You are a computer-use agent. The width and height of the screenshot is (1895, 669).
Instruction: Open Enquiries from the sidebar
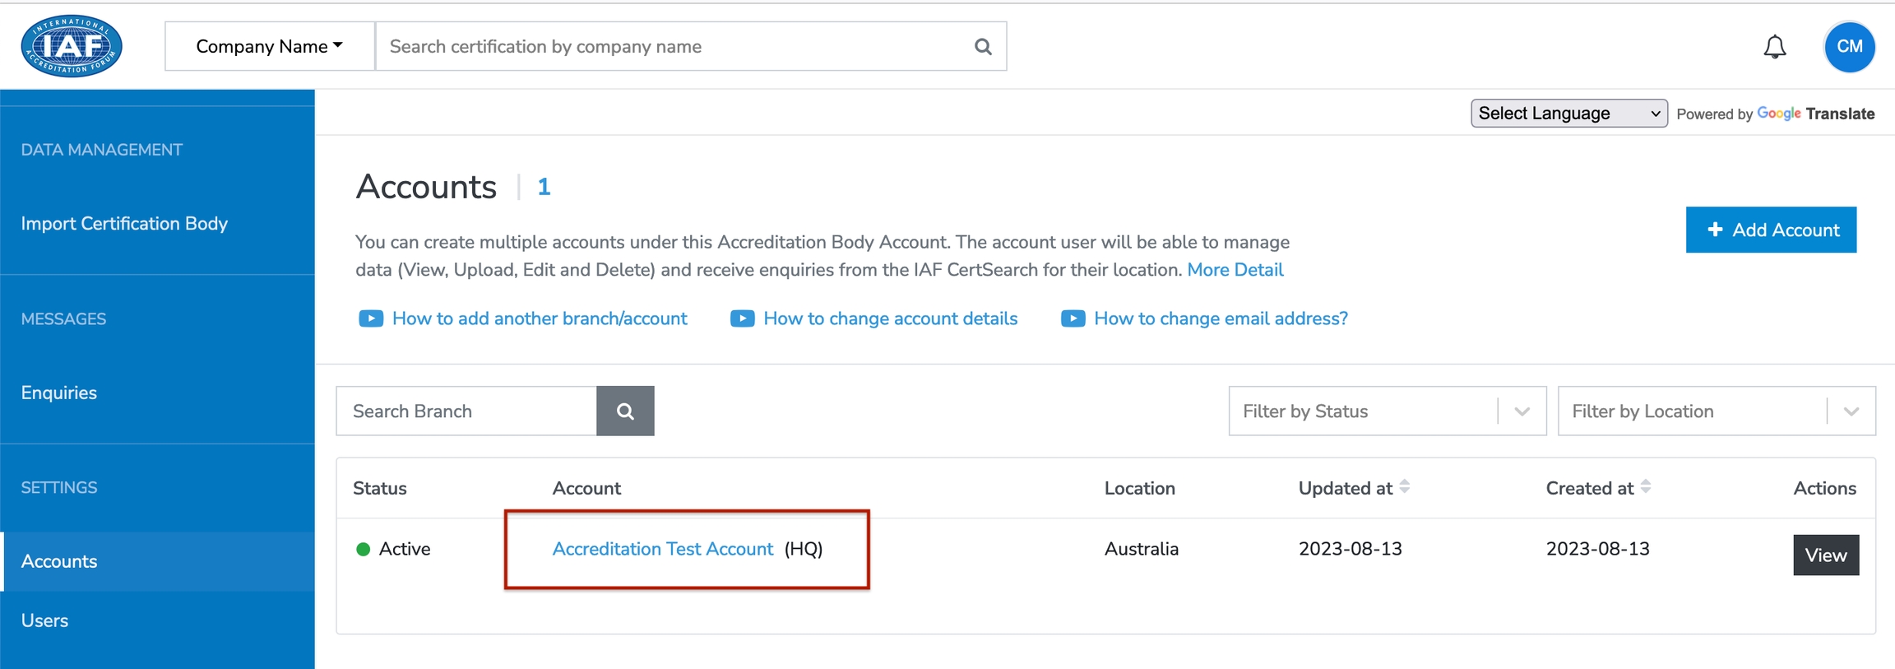(x=59, y=393)
